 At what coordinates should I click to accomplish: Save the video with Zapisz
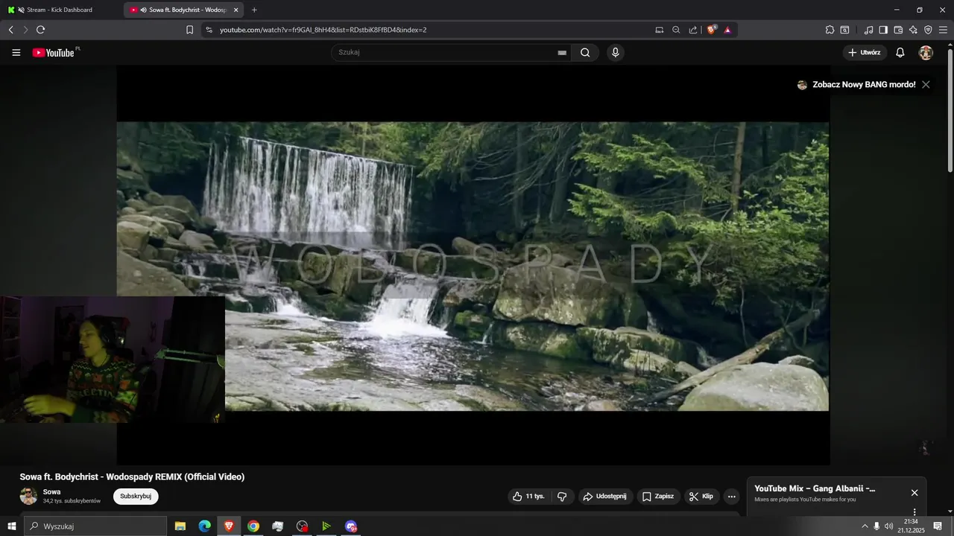click(x=658, y=497)
